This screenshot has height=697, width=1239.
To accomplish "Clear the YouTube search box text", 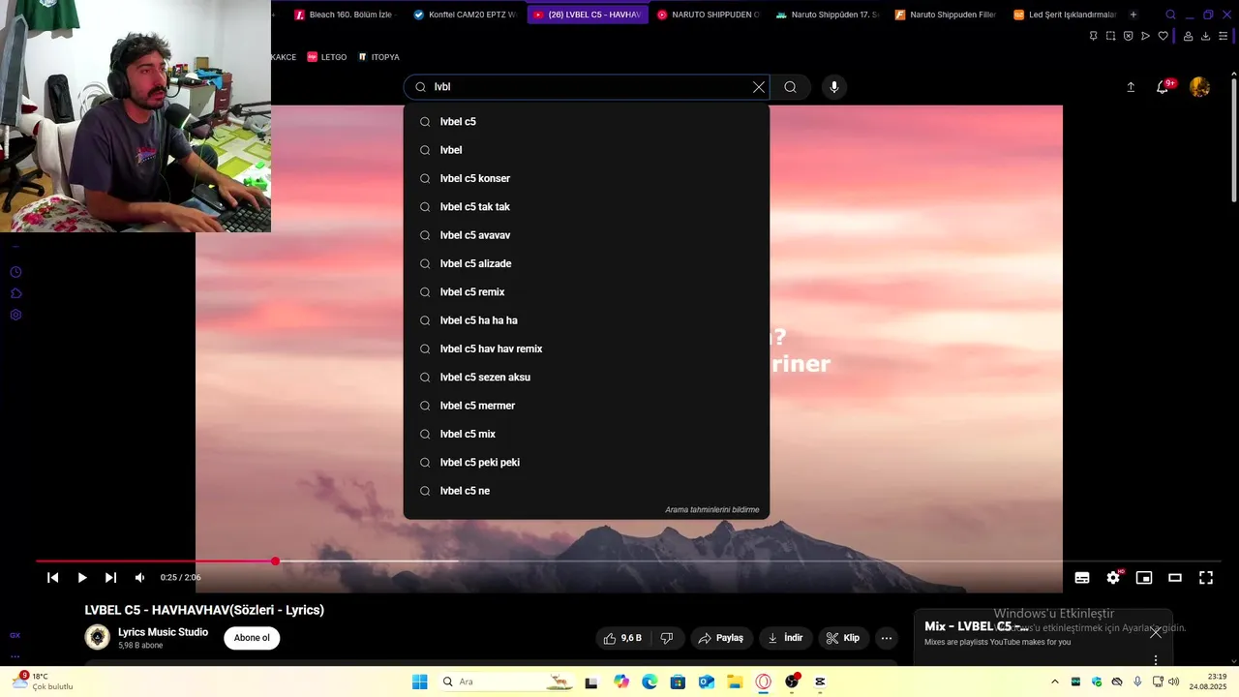I will point(759,87).
